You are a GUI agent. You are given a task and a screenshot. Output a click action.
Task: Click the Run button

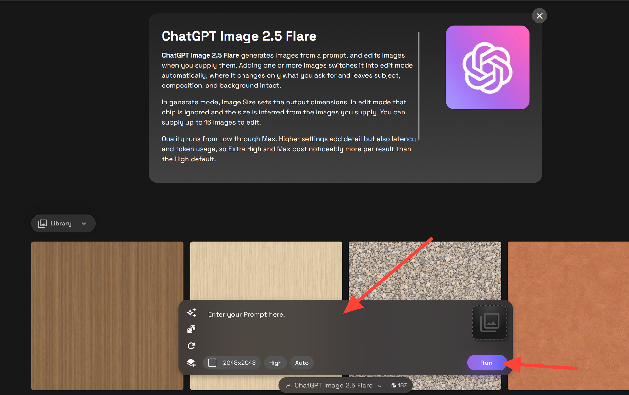click(x=487, y=363)
